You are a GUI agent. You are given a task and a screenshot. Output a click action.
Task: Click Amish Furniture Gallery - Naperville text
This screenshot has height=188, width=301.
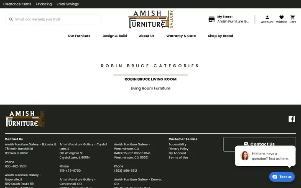23,177
